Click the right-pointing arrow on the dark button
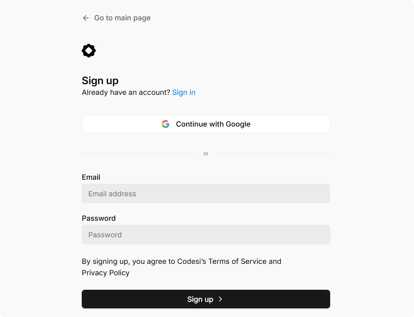 click(220, 299)
